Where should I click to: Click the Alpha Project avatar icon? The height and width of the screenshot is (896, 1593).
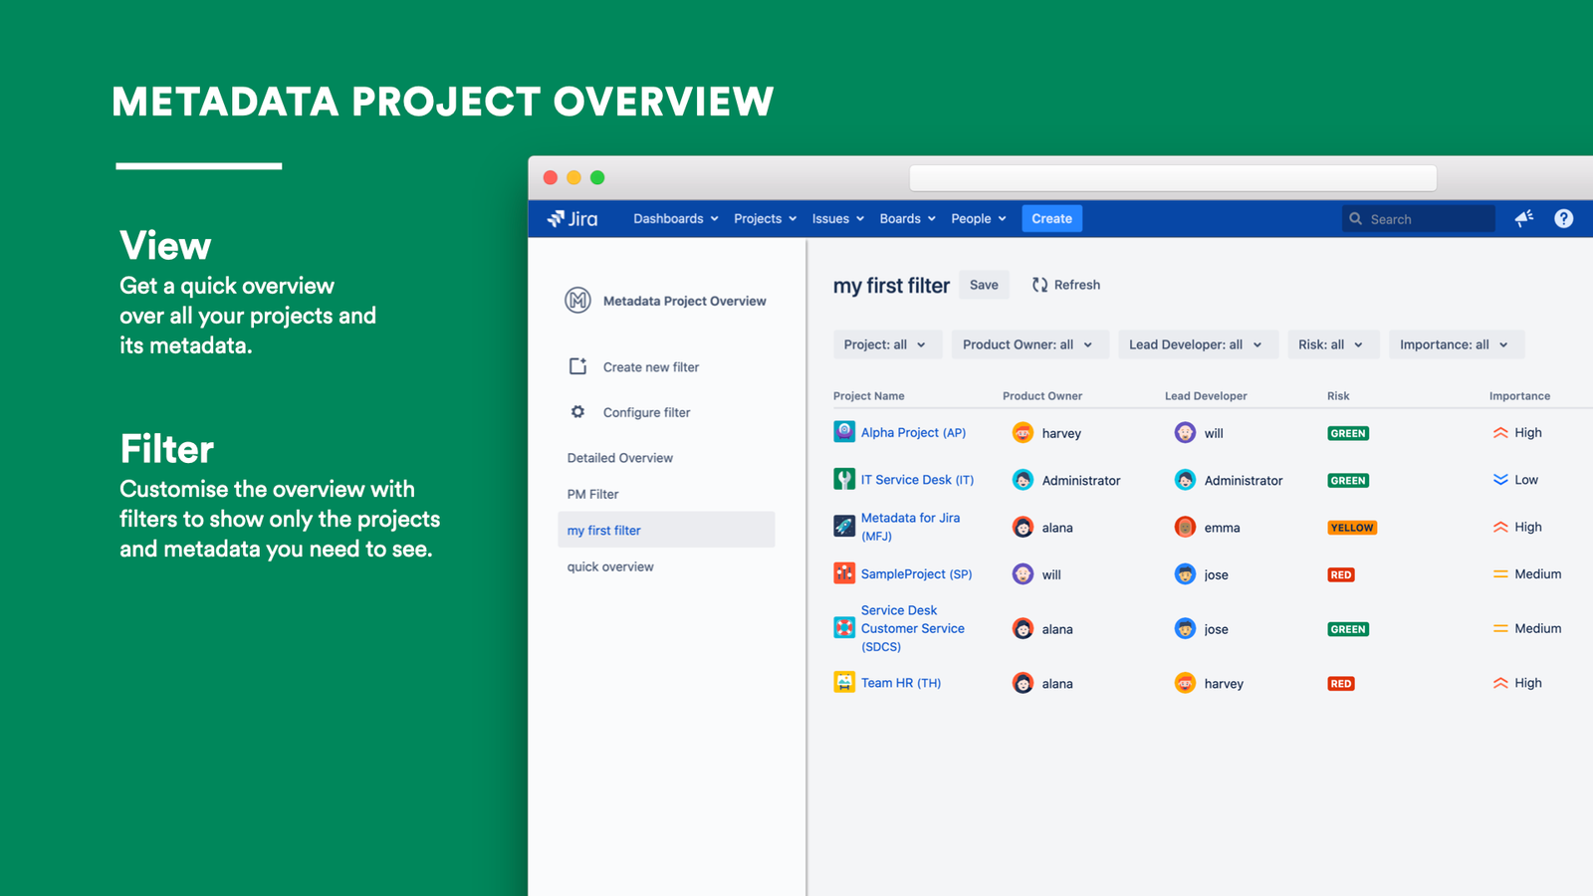844,431
